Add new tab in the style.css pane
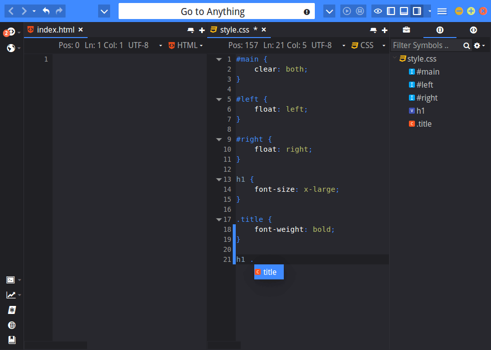Screen dimensions: 491x350 384,30
